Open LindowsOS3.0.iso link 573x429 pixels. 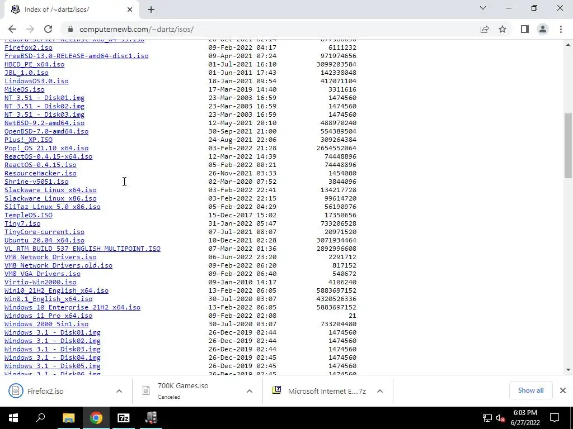(36, 81)
